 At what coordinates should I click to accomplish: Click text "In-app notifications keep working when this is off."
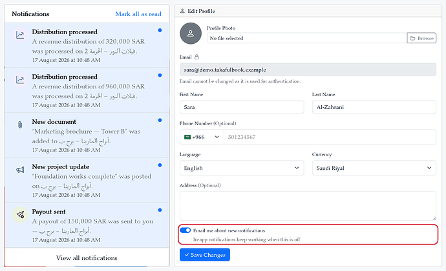[x=247, y=239]
